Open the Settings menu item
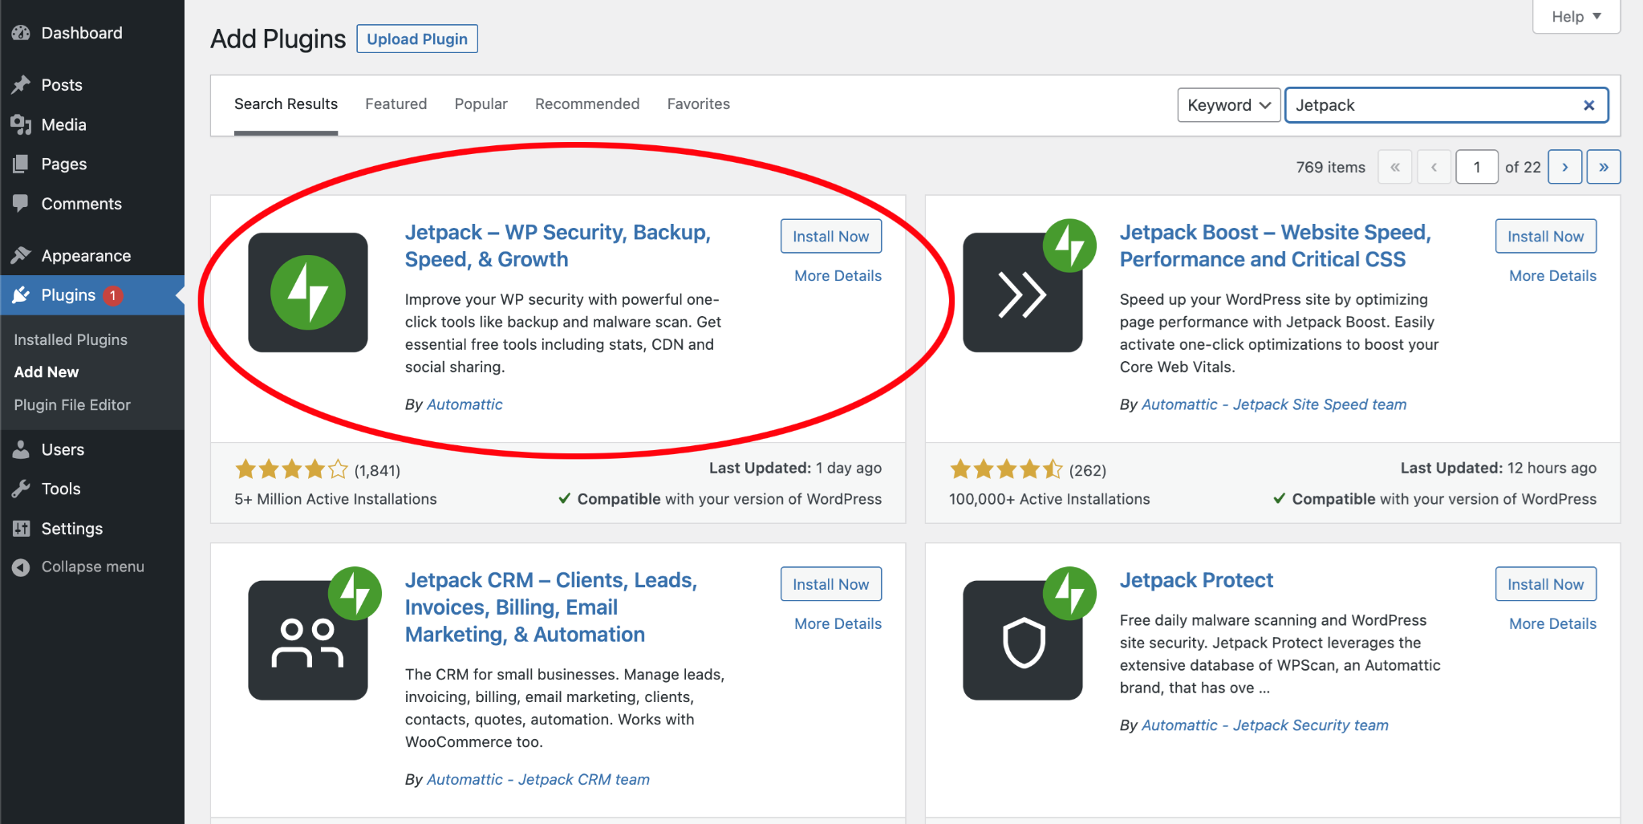The height and width of the screenshot is (824, 1643). click(92, 529)
